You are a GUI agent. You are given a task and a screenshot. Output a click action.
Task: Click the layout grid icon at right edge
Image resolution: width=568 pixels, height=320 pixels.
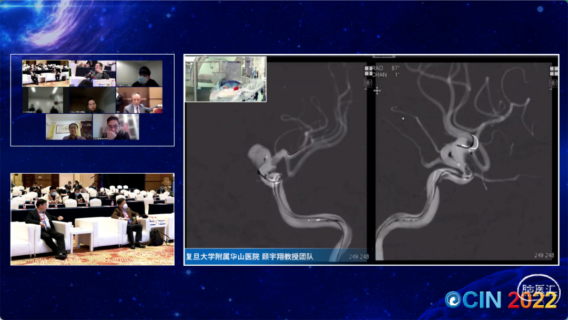[554, 71]
